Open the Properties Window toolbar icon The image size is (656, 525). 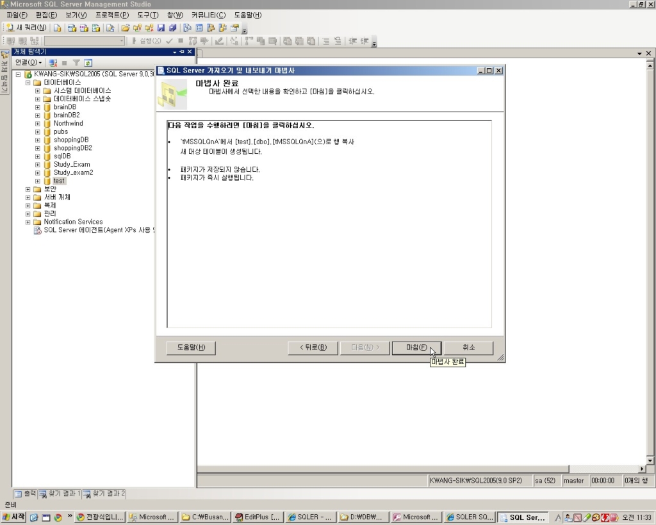point(234,28)
